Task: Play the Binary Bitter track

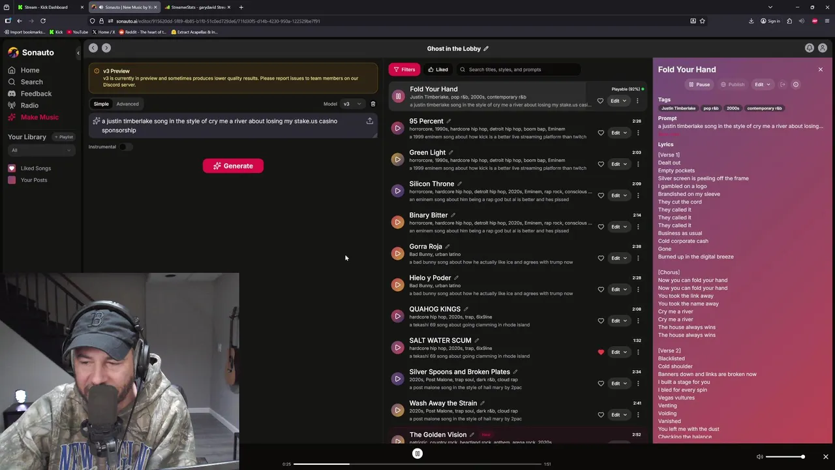Action: click(397, 222)
